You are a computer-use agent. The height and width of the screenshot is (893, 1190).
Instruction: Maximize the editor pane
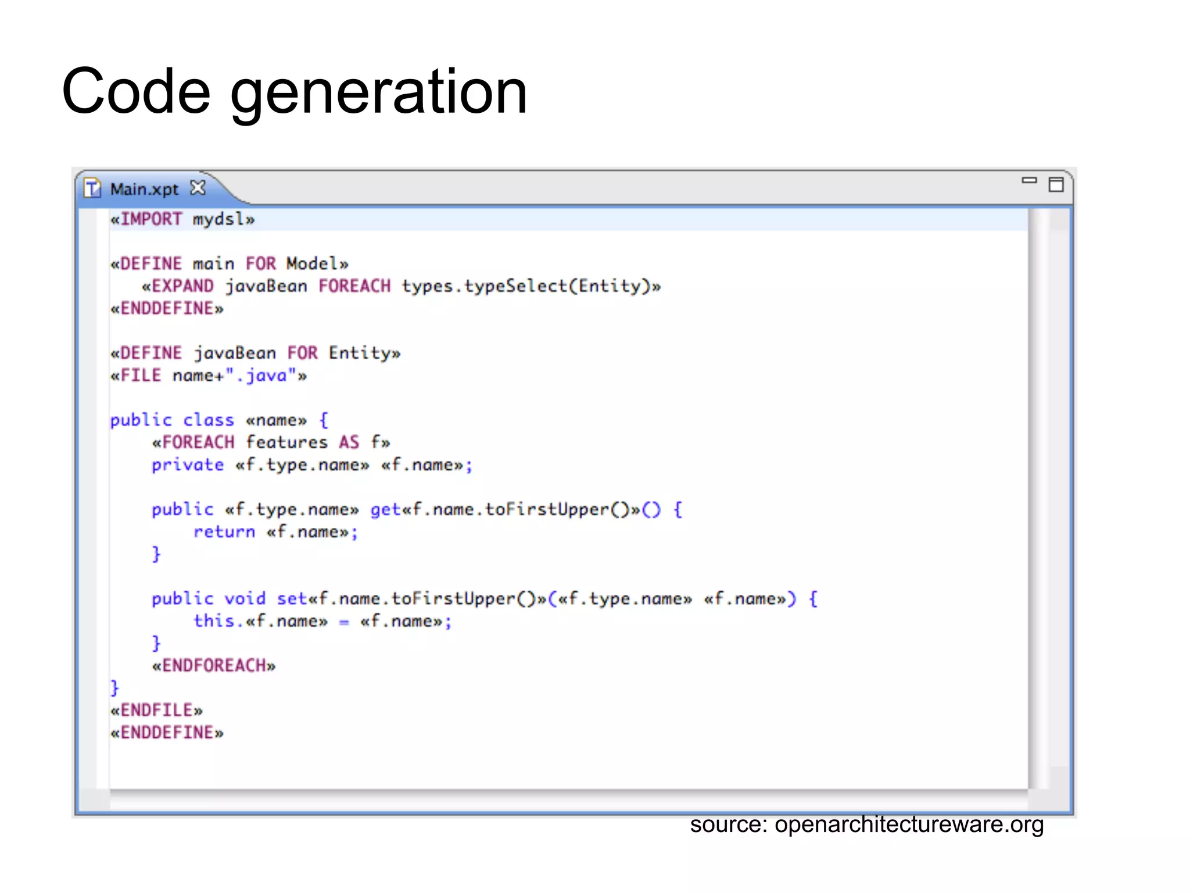(1056, 184)
